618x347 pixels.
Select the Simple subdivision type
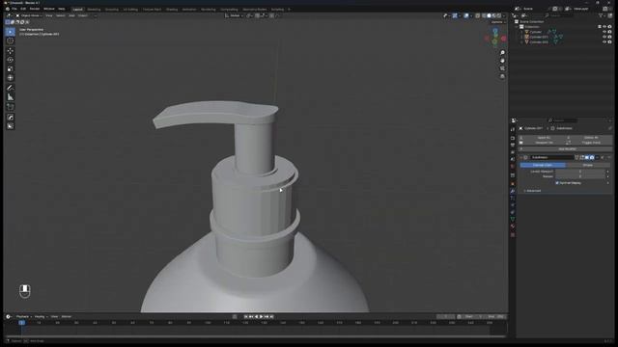coord(588,165)
